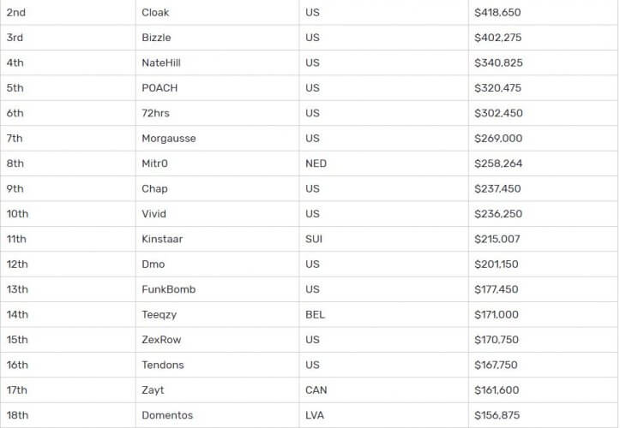Click the player name Cloak

[x=155, y=13]
